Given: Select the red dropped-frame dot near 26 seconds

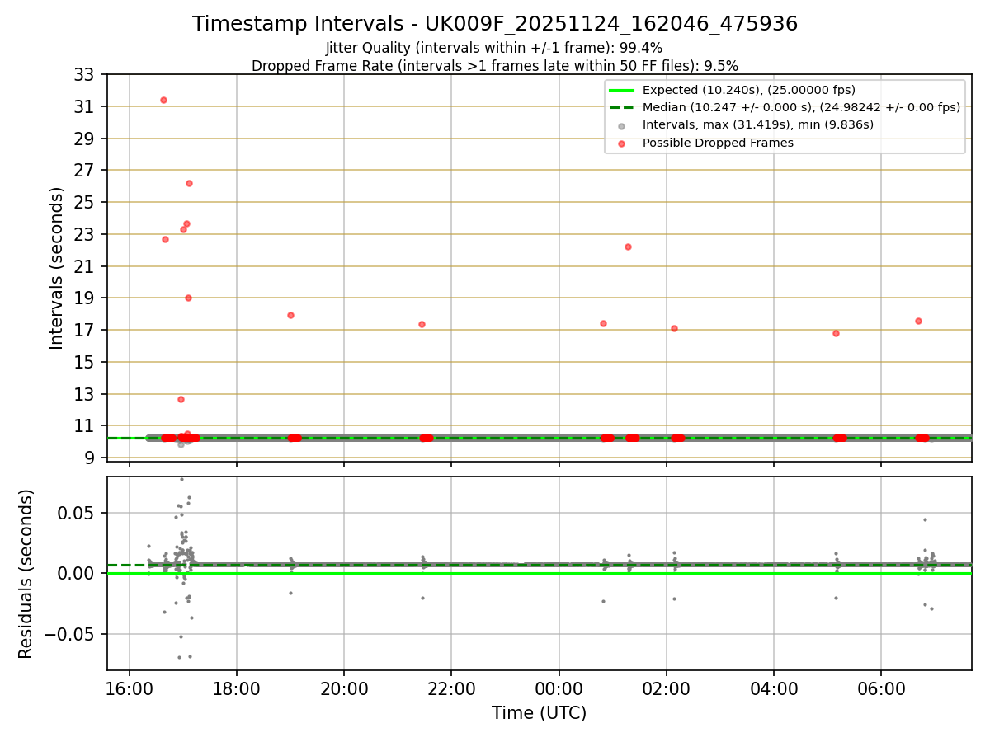Looking at the screenshot, I should 189,183.
